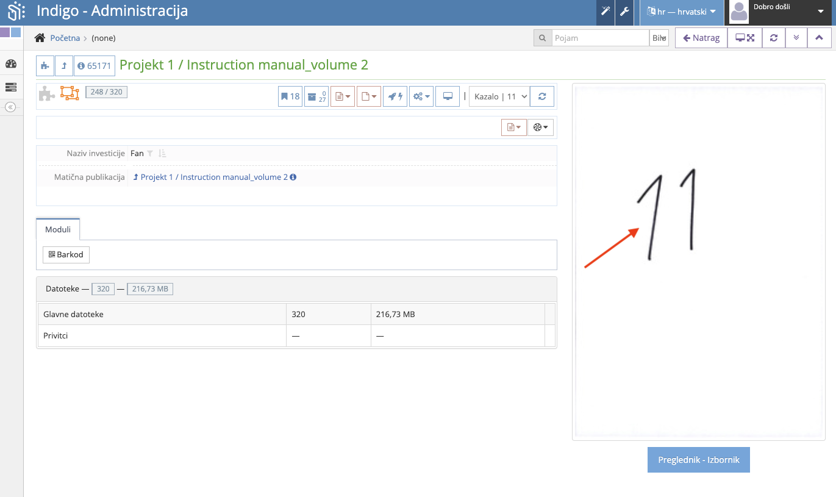836x497 pixels.
Task: Click the orange bounding-box frame icon
Action: pyautogui.click(x=70, y=93)
